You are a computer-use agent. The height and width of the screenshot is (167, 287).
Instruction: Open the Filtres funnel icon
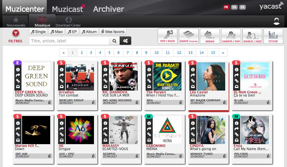point(15,34)
